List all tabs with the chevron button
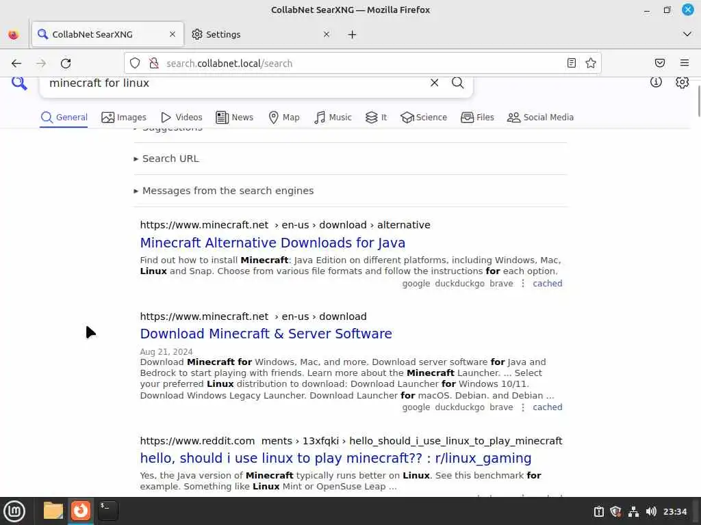Image resolution: width=701 pixels, height=525 pixels. click(x=687, y=34)
